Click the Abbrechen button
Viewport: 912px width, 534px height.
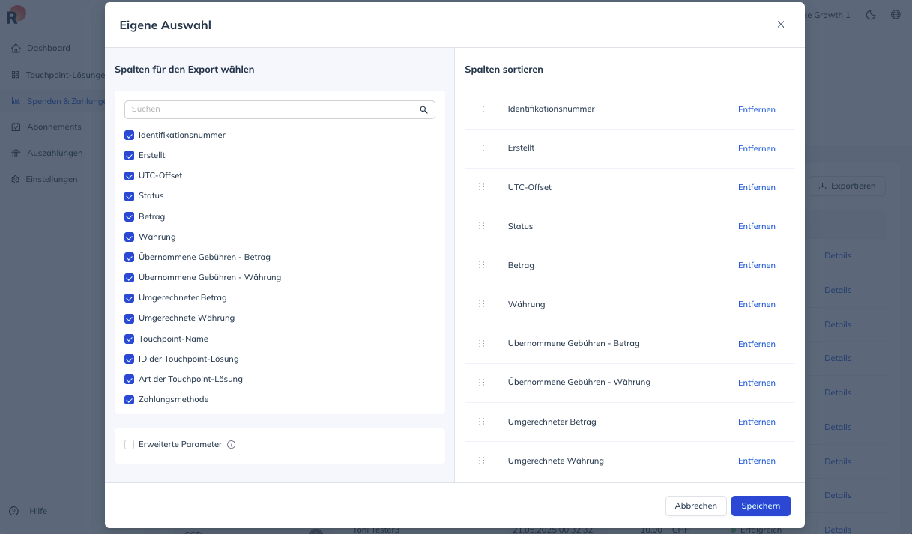(695, 506)
